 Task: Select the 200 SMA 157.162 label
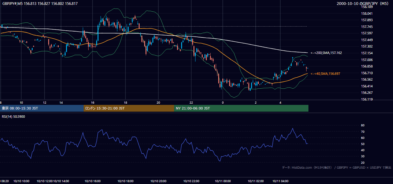(326, 53)
